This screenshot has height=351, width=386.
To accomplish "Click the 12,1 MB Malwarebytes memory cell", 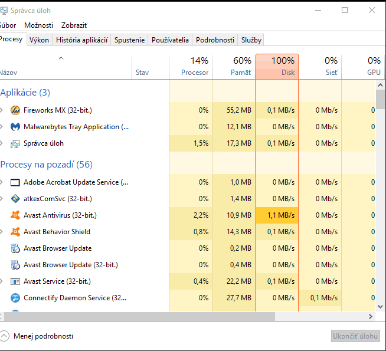I will coord(234,127).
